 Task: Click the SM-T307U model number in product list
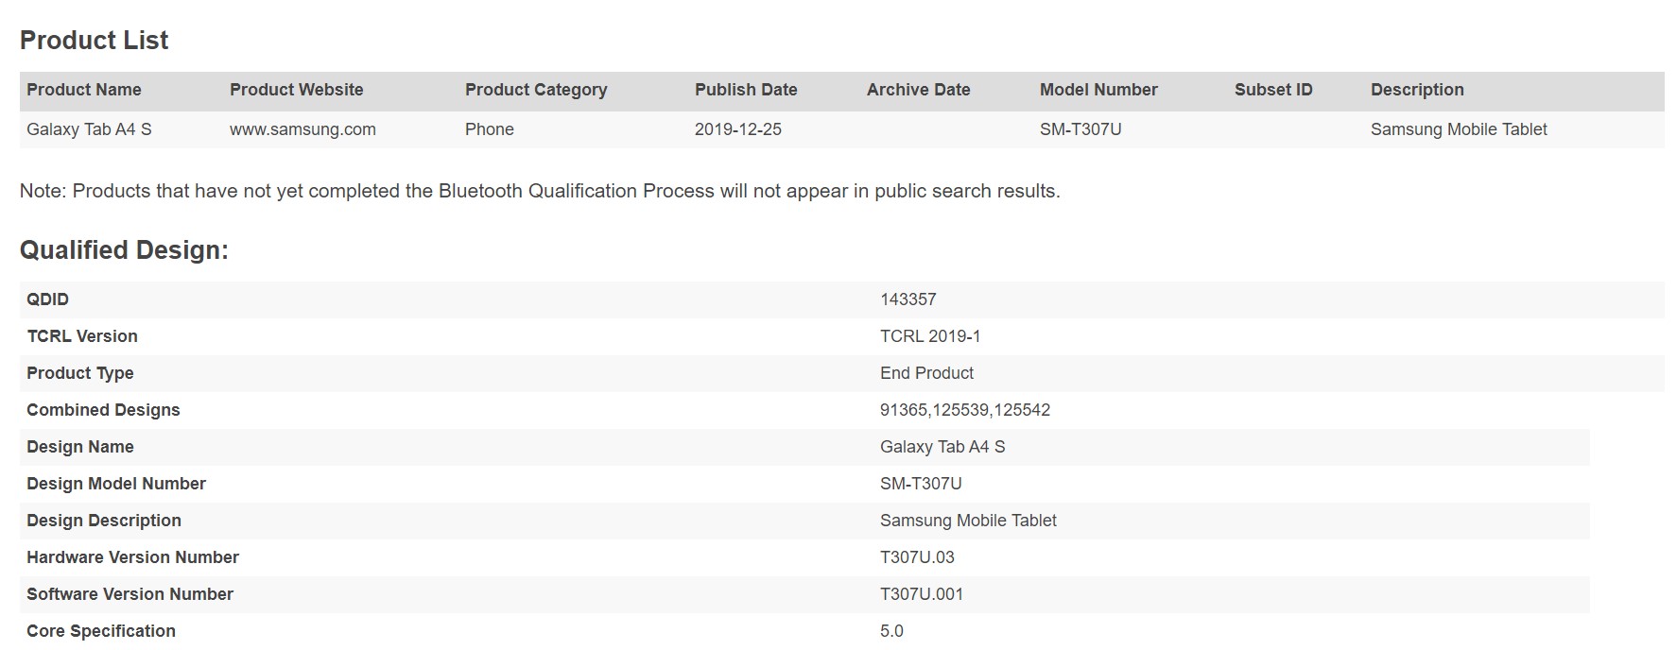click(1081, 129)
